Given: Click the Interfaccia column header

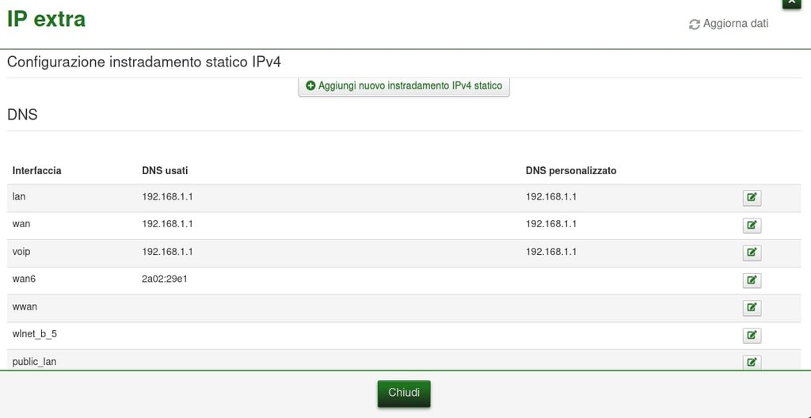Looking at the screenshot, I should (x=37, y=171).
